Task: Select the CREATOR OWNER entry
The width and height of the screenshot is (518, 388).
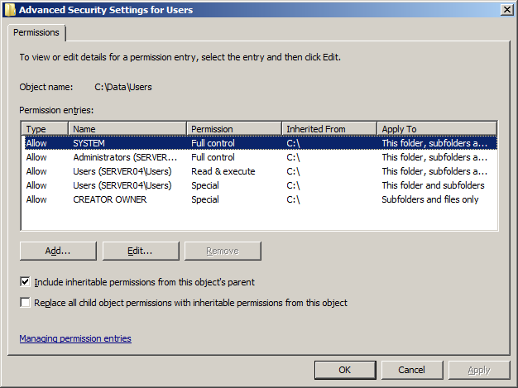Action: coord(109,199)
